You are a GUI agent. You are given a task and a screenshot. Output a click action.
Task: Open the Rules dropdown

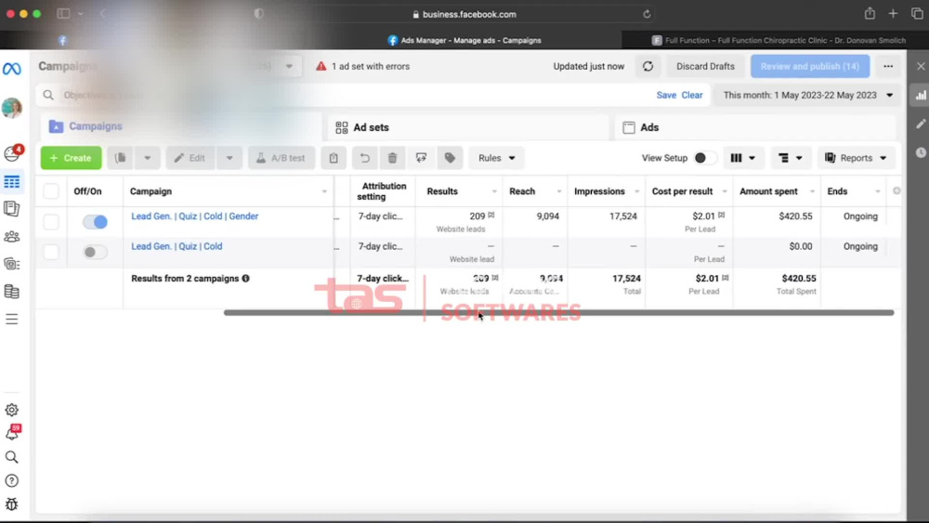(496, 158)
